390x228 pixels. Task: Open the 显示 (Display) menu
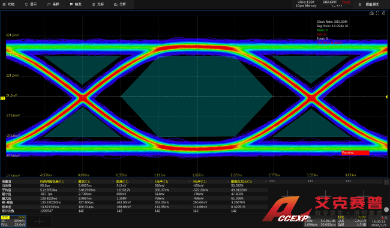[x=31, y=4]
